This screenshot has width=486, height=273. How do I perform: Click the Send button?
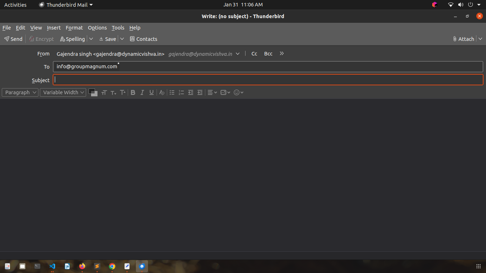[x=13, y=39]
